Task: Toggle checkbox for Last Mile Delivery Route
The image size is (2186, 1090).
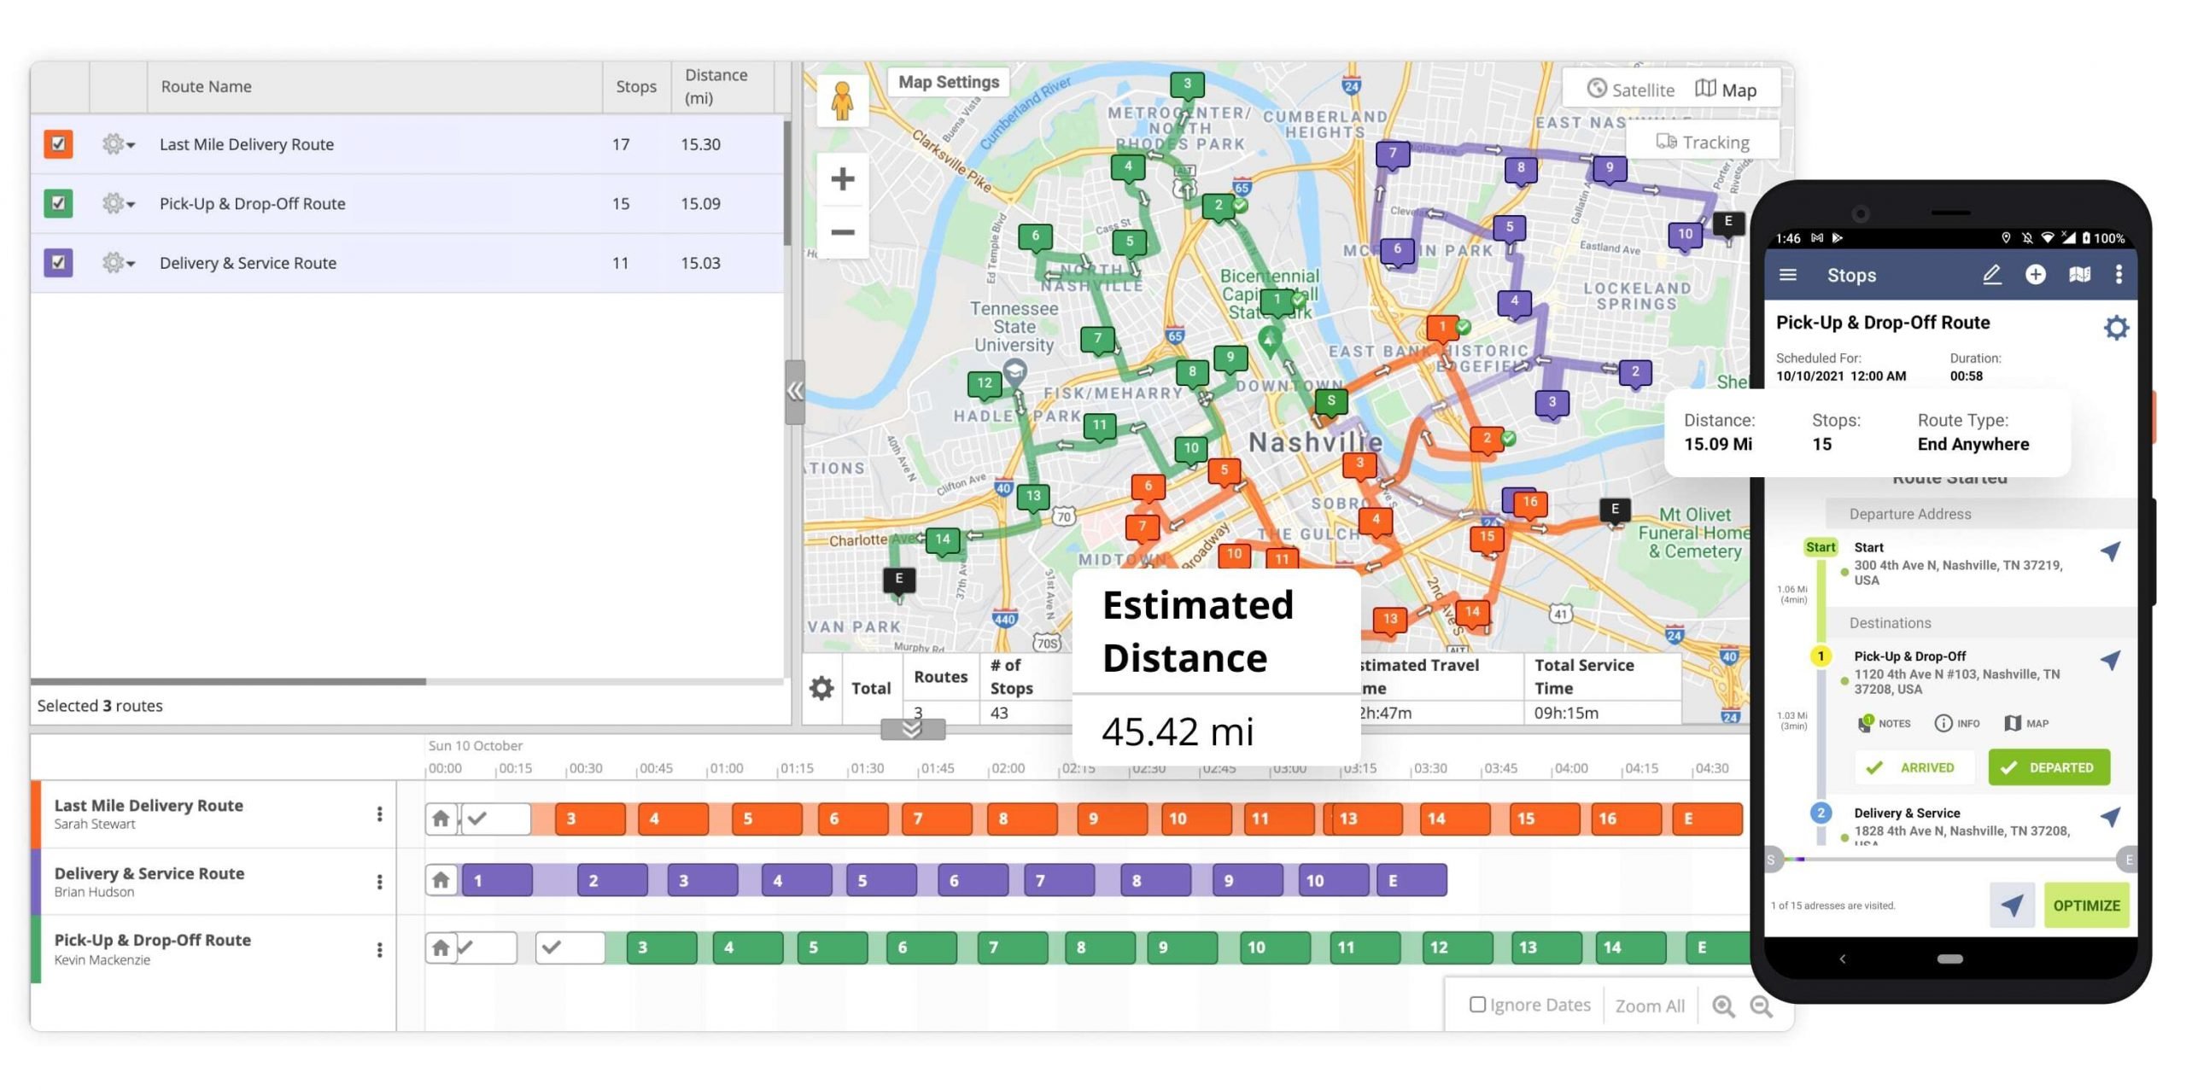Action: point(57,143)
